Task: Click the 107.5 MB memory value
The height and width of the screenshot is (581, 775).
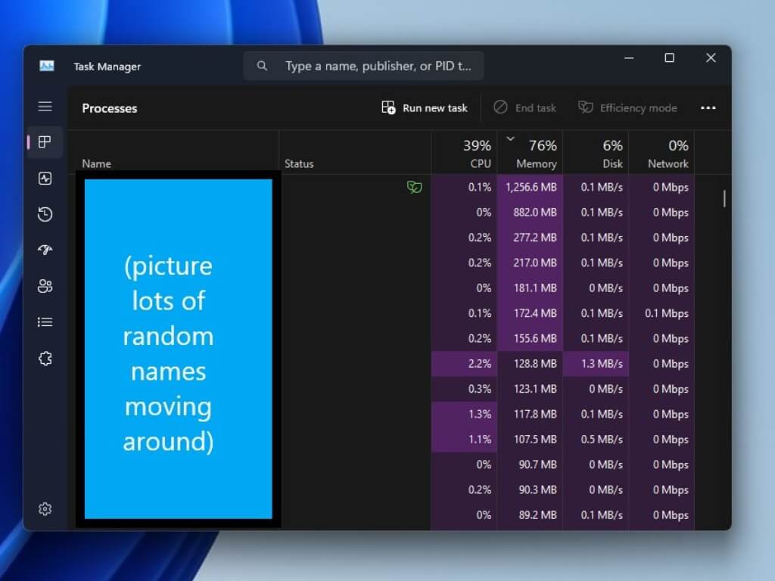Action: [535, 440]
